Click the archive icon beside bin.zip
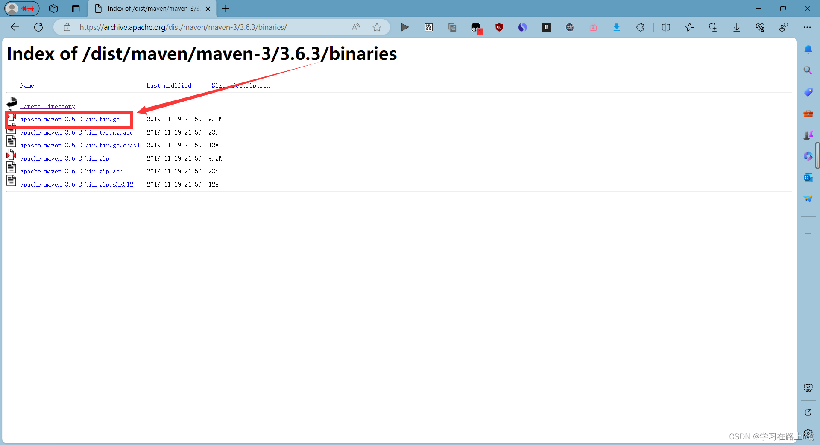 (12, 155)
